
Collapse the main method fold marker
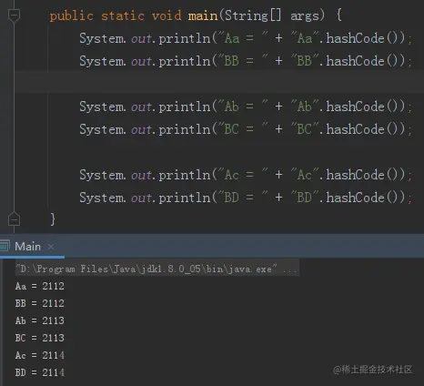click(14, 15)
